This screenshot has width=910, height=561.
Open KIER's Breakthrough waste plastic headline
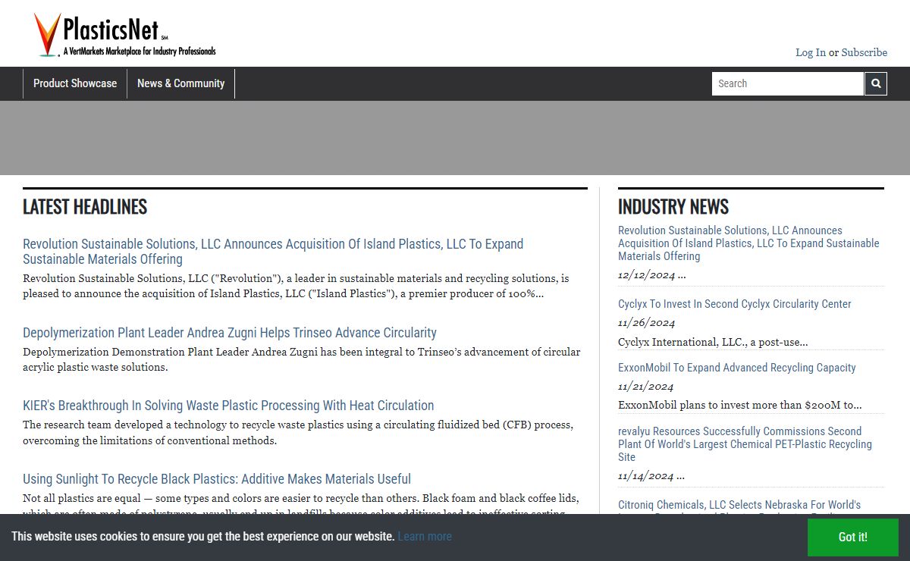pos(228,406)
